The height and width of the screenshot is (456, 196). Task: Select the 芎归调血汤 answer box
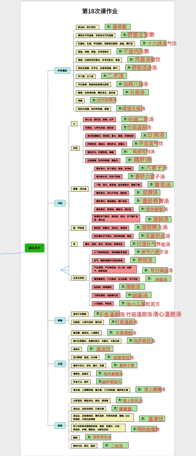(155, 270)
